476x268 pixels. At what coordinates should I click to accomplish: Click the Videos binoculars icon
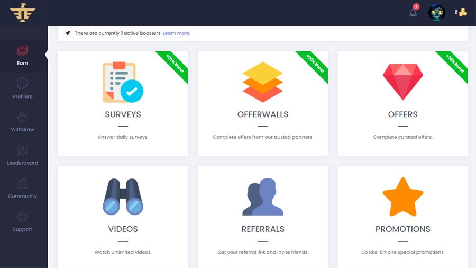(123, 197)
